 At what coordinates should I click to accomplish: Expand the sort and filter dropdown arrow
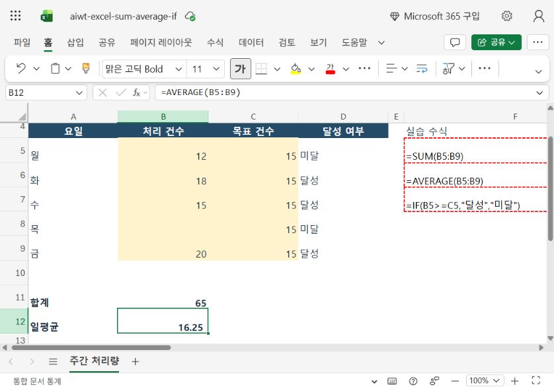[x=462, y=69]
